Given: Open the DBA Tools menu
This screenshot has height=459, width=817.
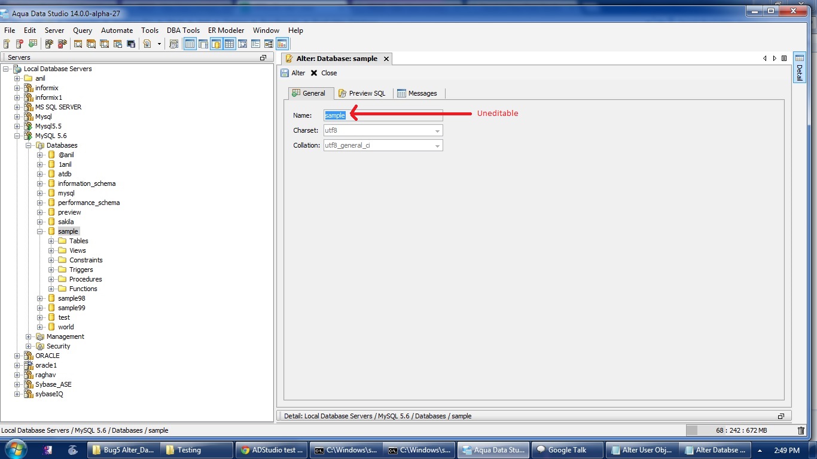Looking at the screenshot, I should click(x=183, y=30).
